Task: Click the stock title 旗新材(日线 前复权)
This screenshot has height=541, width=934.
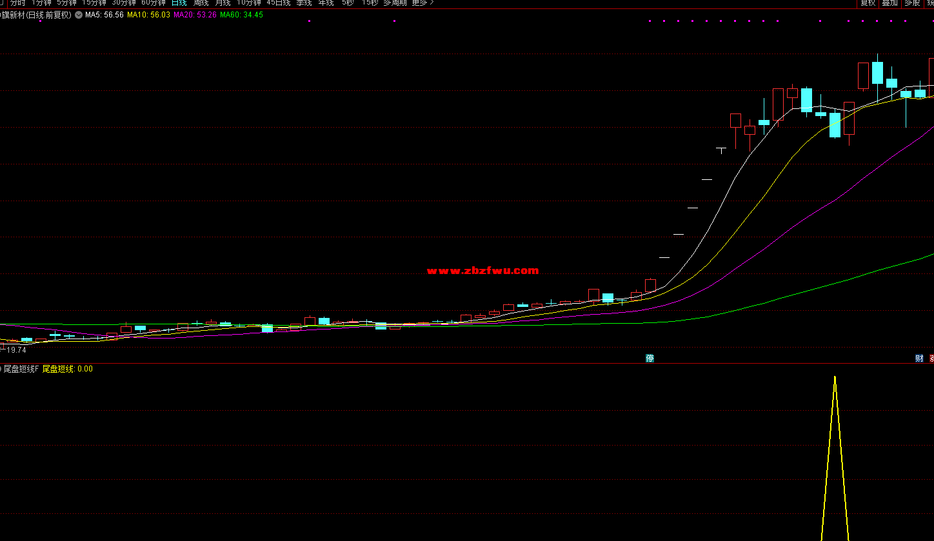Action: [36, 15]
